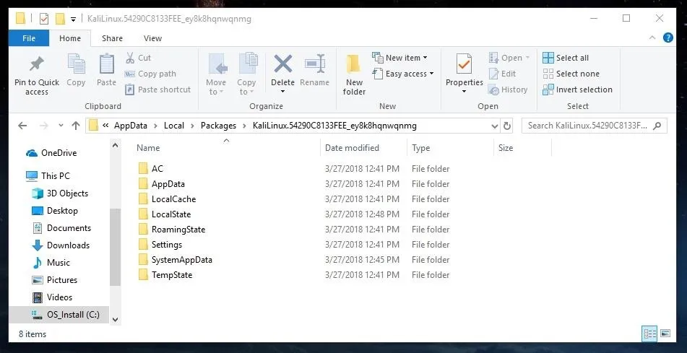Image resolution: width=687 pixels, height=353 pixels.
Task: Click the red X Delete icon
Action: (x=282, y=64)
